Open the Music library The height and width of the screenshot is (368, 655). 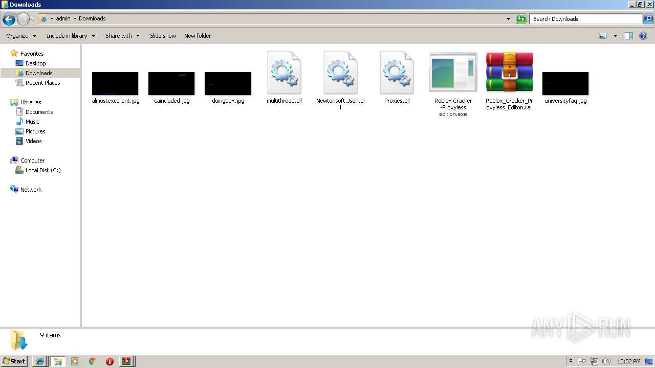pos(32,122)
